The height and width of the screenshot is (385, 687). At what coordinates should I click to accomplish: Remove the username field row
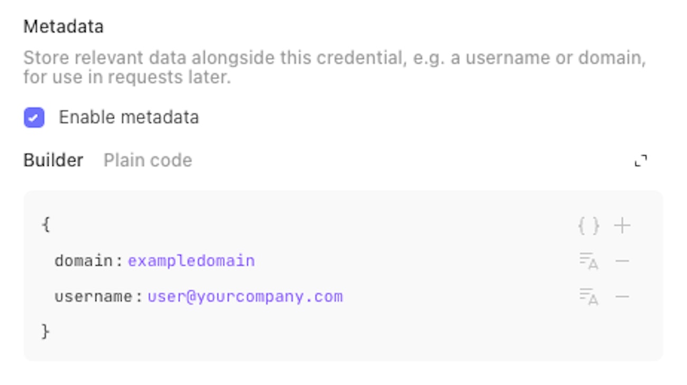coord(623,296)
